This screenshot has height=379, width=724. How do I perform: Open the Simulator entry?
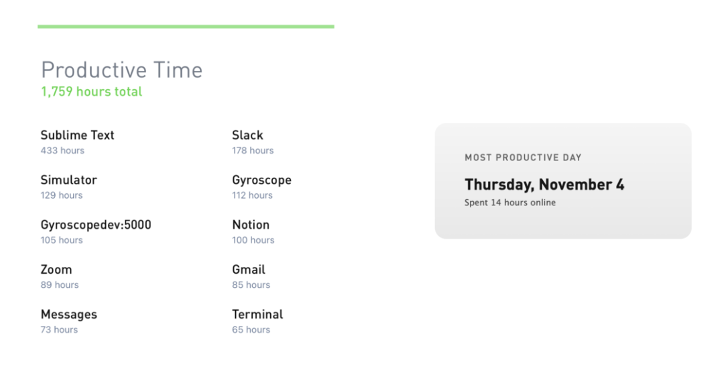68,180
